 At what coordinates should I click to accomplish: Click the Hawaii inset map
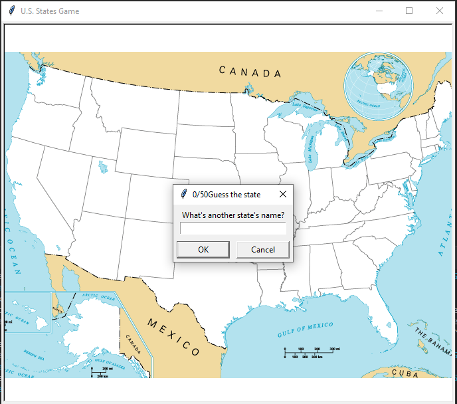pyautogui.click(x=28, y=312)
